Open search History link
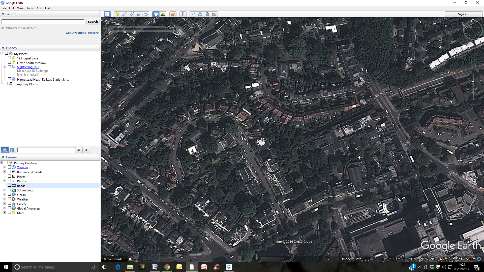This screenshot has width=484, height=272. tap(93, 33)
